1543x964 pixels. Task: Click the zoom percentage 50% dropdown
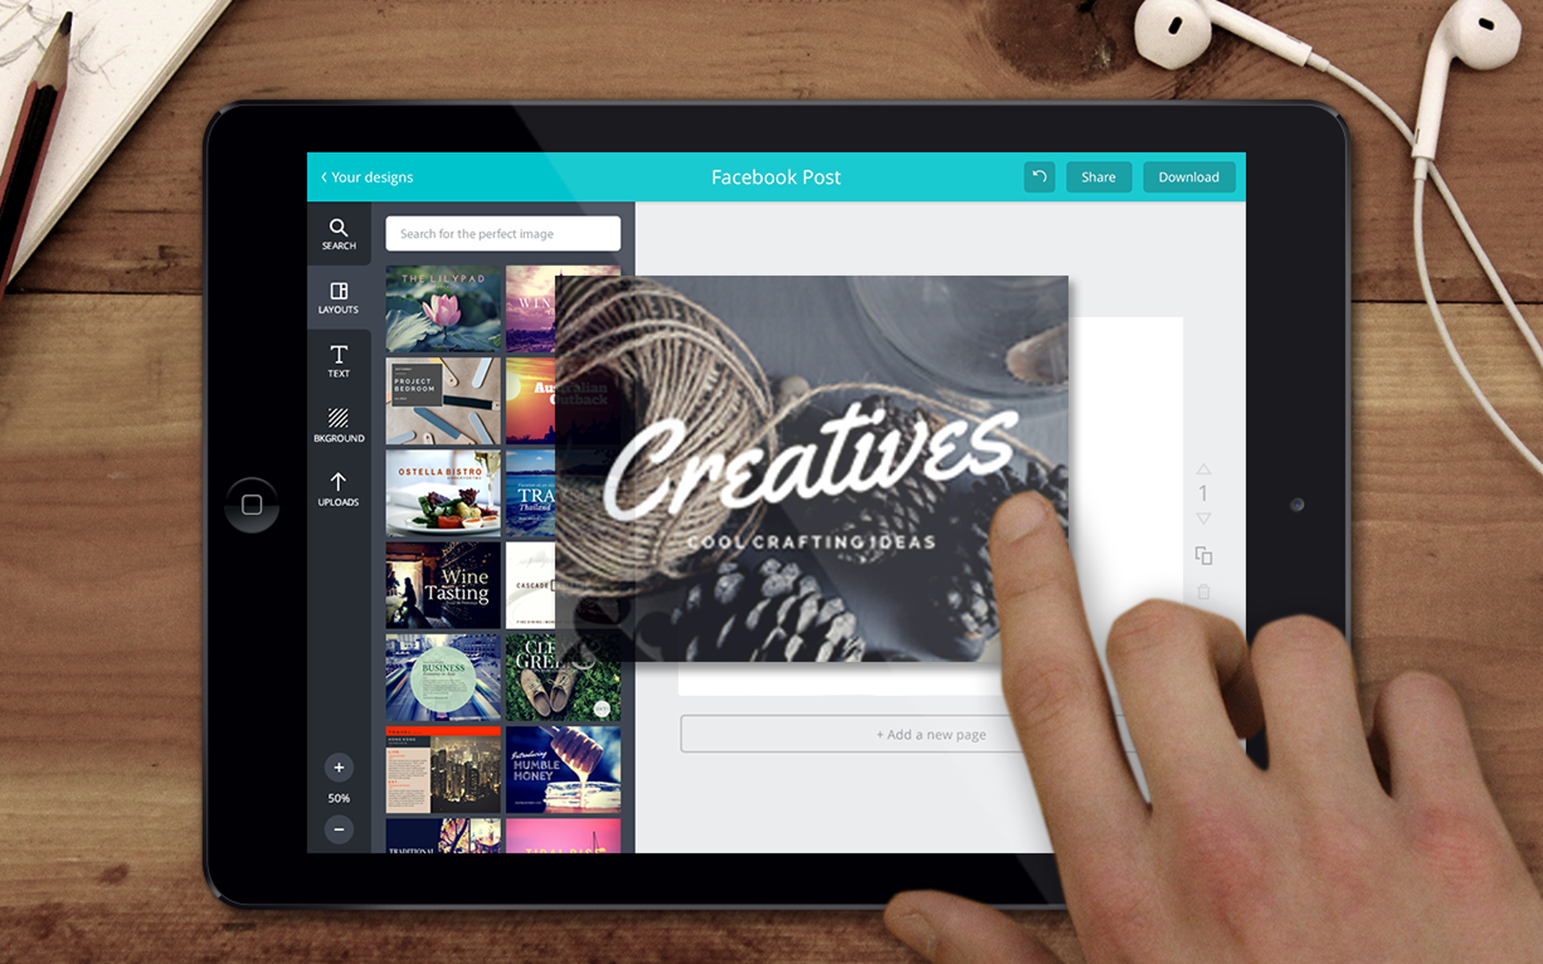click(x=338, y=799)
